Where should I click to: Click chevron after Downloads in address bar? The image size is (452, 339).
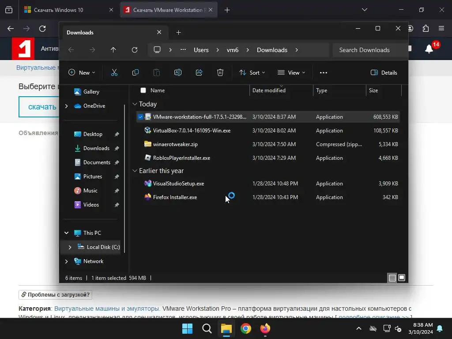(297, 50)
